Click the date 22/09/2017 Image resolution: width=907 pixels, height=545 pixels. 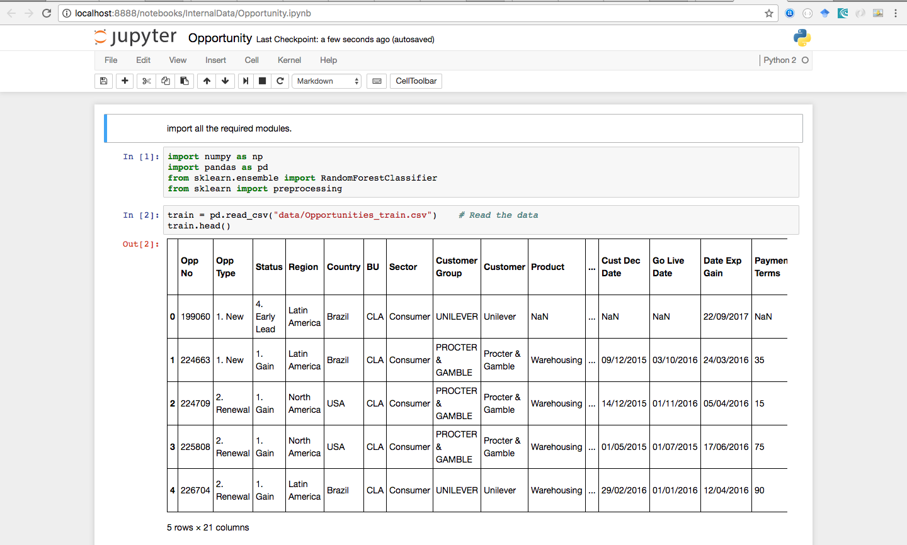[726, 317]
